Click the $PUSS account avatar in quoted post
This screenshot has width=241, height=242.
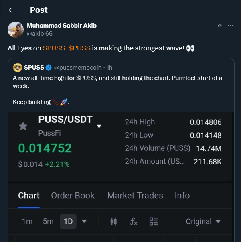coord(17,67)
